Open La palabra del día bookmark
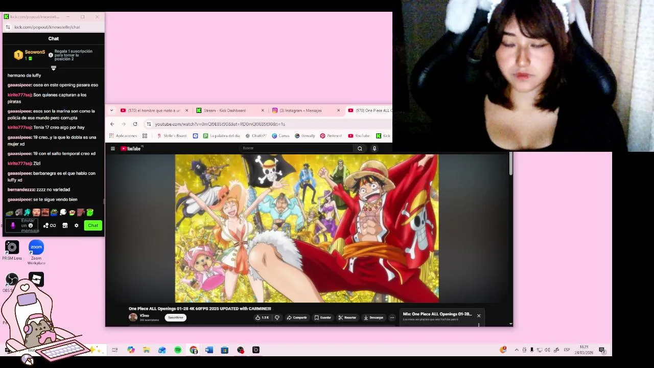Image resolution: width=654 pixels, height=368 pixels. point(222,136)
